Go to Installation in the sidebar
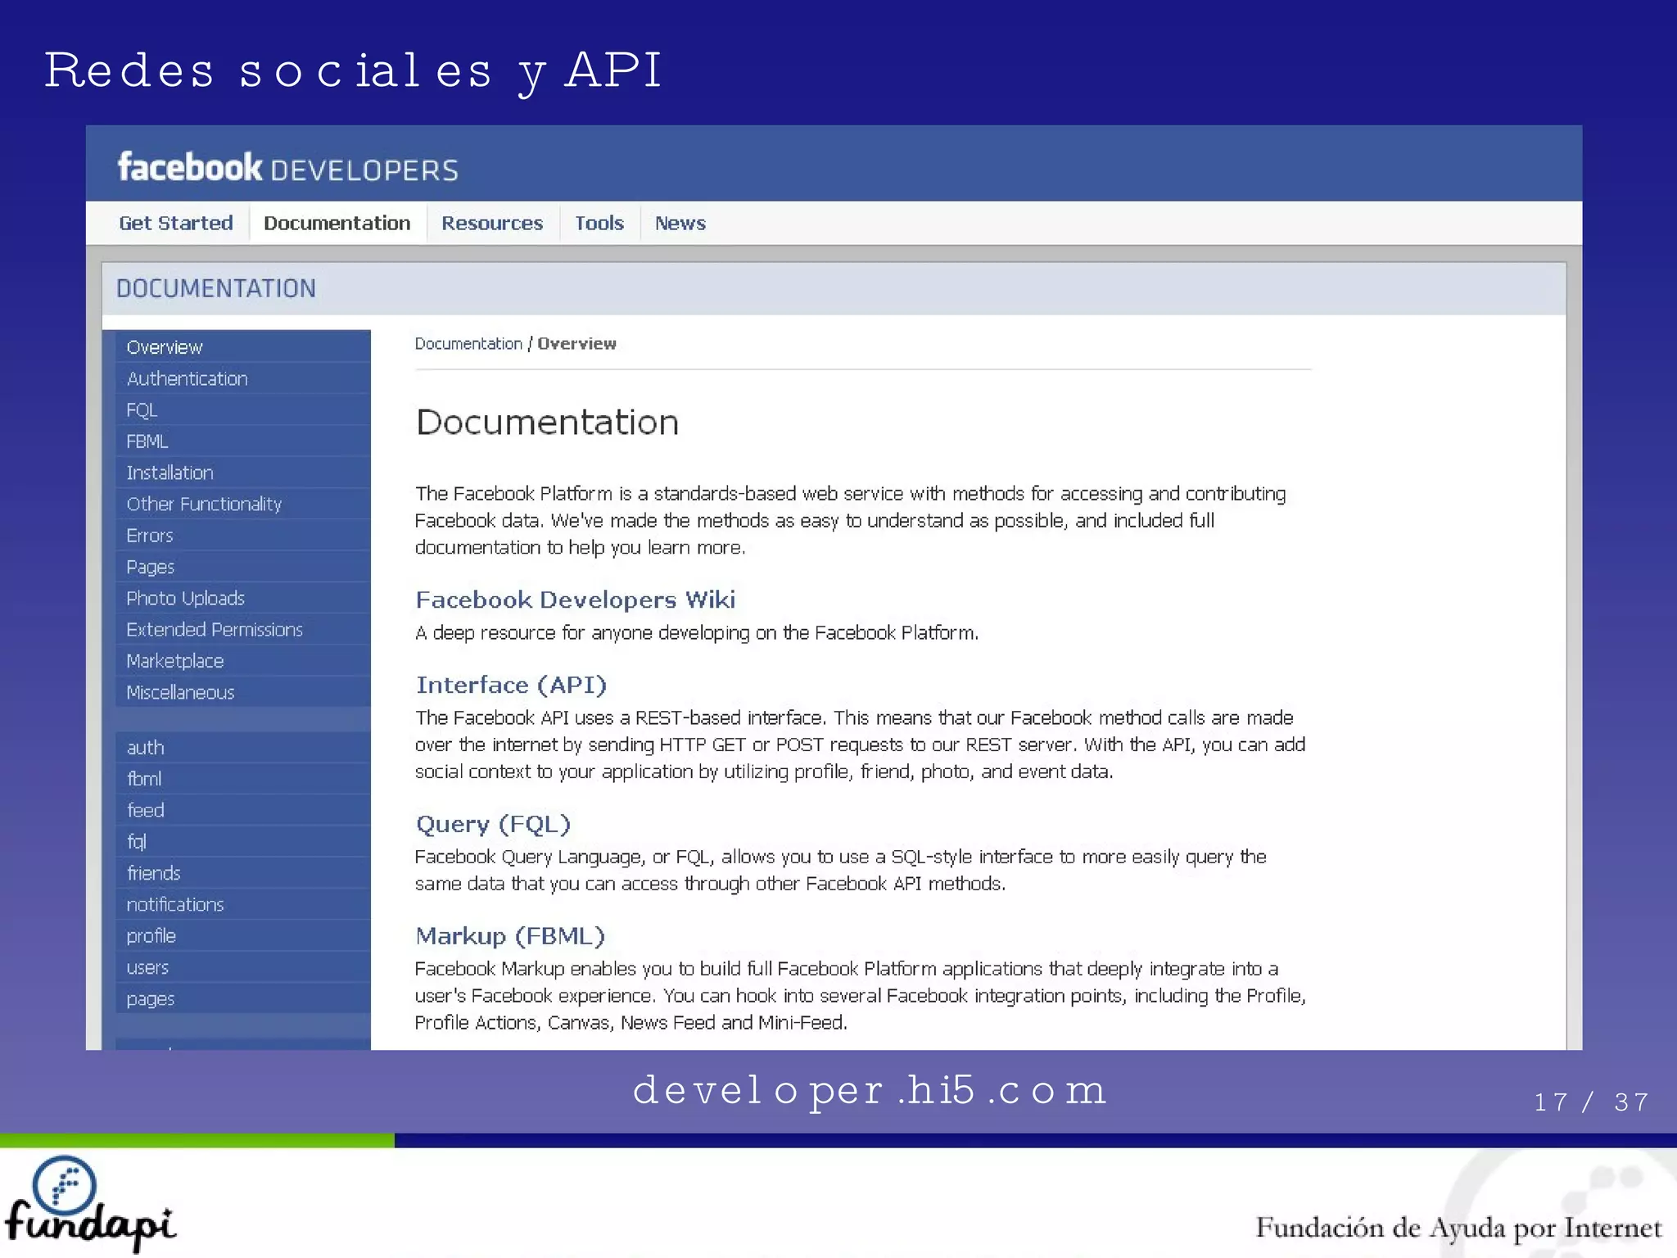The height and width of the screenshot is (1258, 1677). 243,473
